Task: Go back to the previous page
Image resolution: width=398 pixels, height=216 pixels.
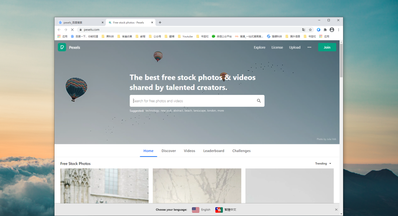Action: pos(59,30)
